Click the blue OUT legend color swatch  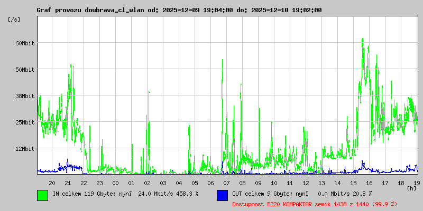click(222, 195)
